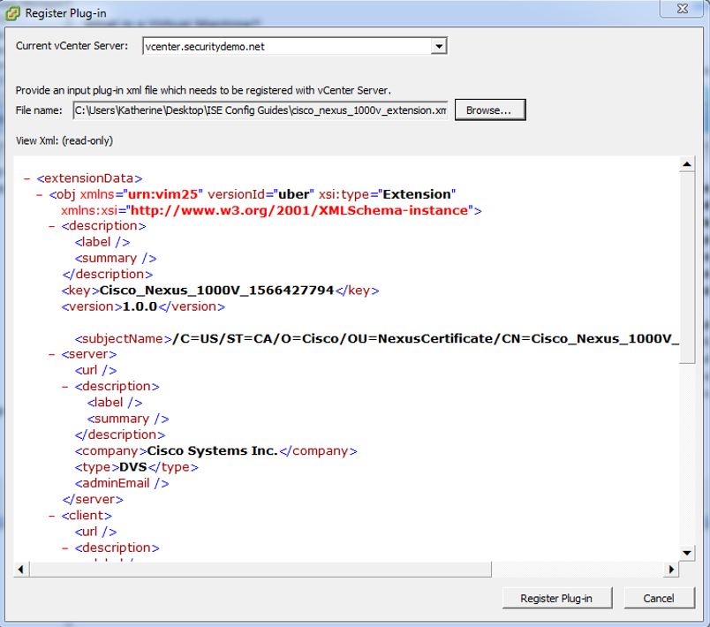This screenshot has width=710, height=627.
Task: Click the Register Plug-in window icon
Action: tap(12, 12)
